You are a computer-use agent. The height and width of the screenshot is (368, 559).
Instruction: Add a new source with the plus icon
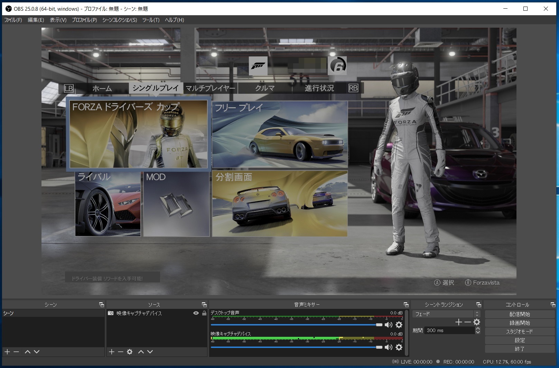click(x=112, y=352)
